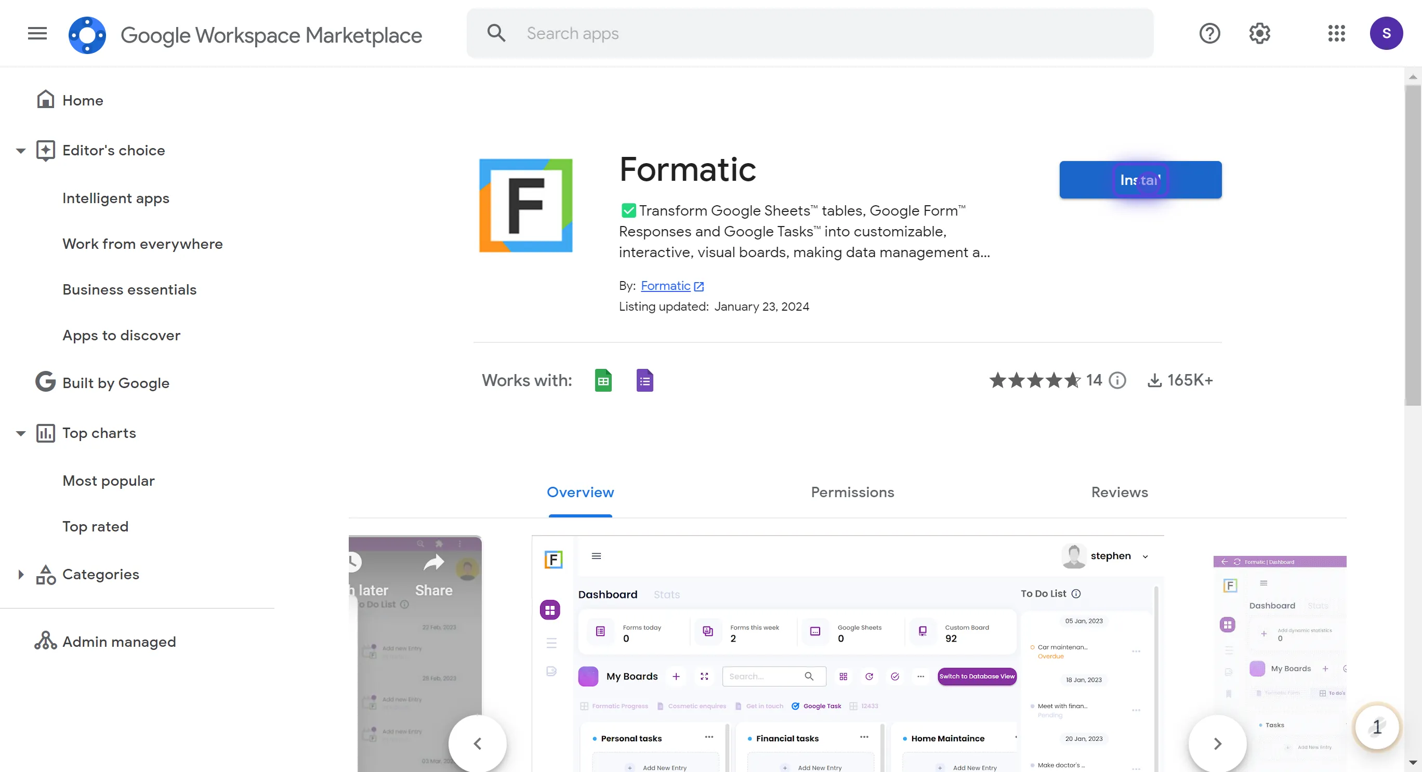Screen dimensions: 1422x772
Task: Open the Google apps launcher grid
Action: point(1336,33)
